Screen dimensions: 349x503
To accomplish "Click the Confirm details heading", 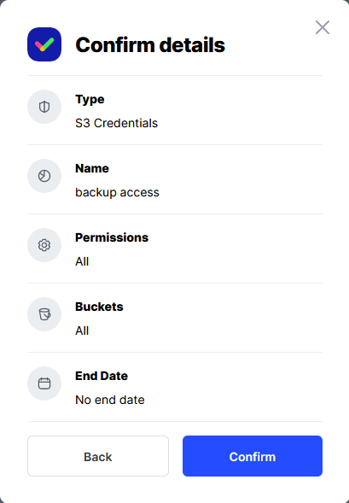I will (x=150, y=44).
